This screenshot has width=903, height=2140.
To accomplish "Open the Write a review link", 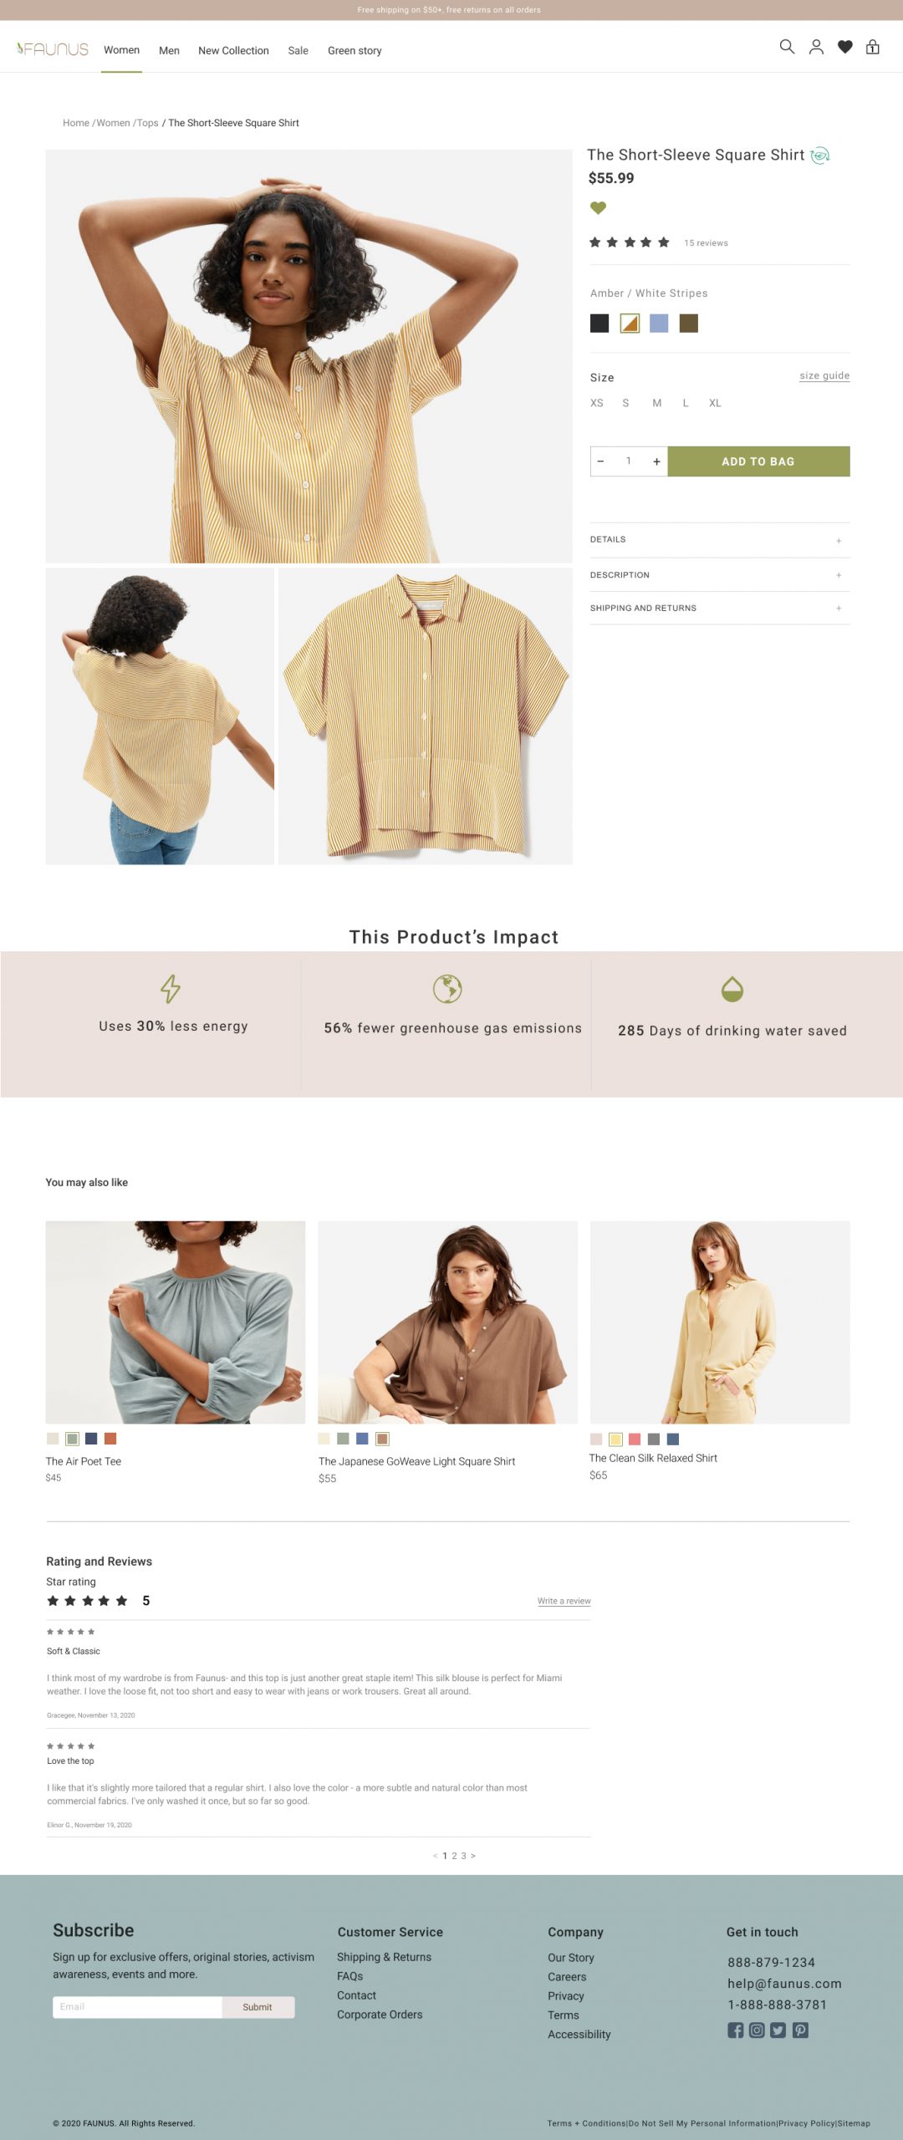I will point(564,1601).
